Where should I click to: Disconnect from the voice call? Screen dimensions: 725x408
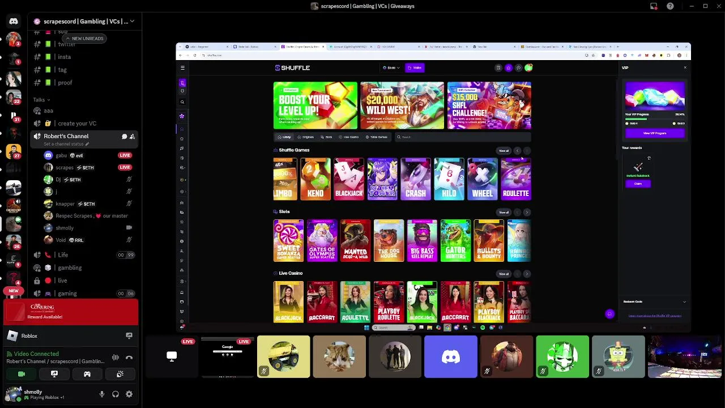tap(129, 358)
